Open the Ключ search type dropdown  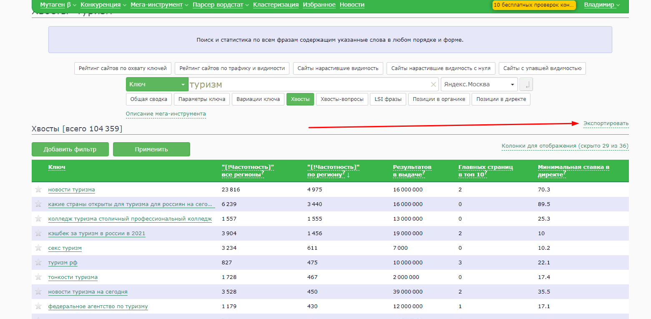[157, 84]
